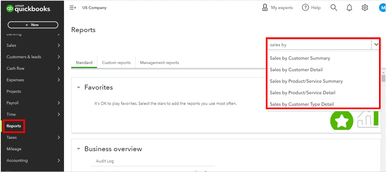Open the Help menu
Image resolution: width=386 pixels, height=172 pixels.
[311, 8]
